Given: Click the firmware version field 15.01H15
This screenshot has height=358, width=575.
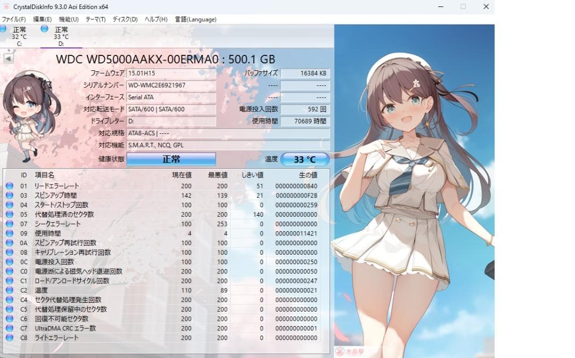Looking at the screenshot, I should coord(170,73).
